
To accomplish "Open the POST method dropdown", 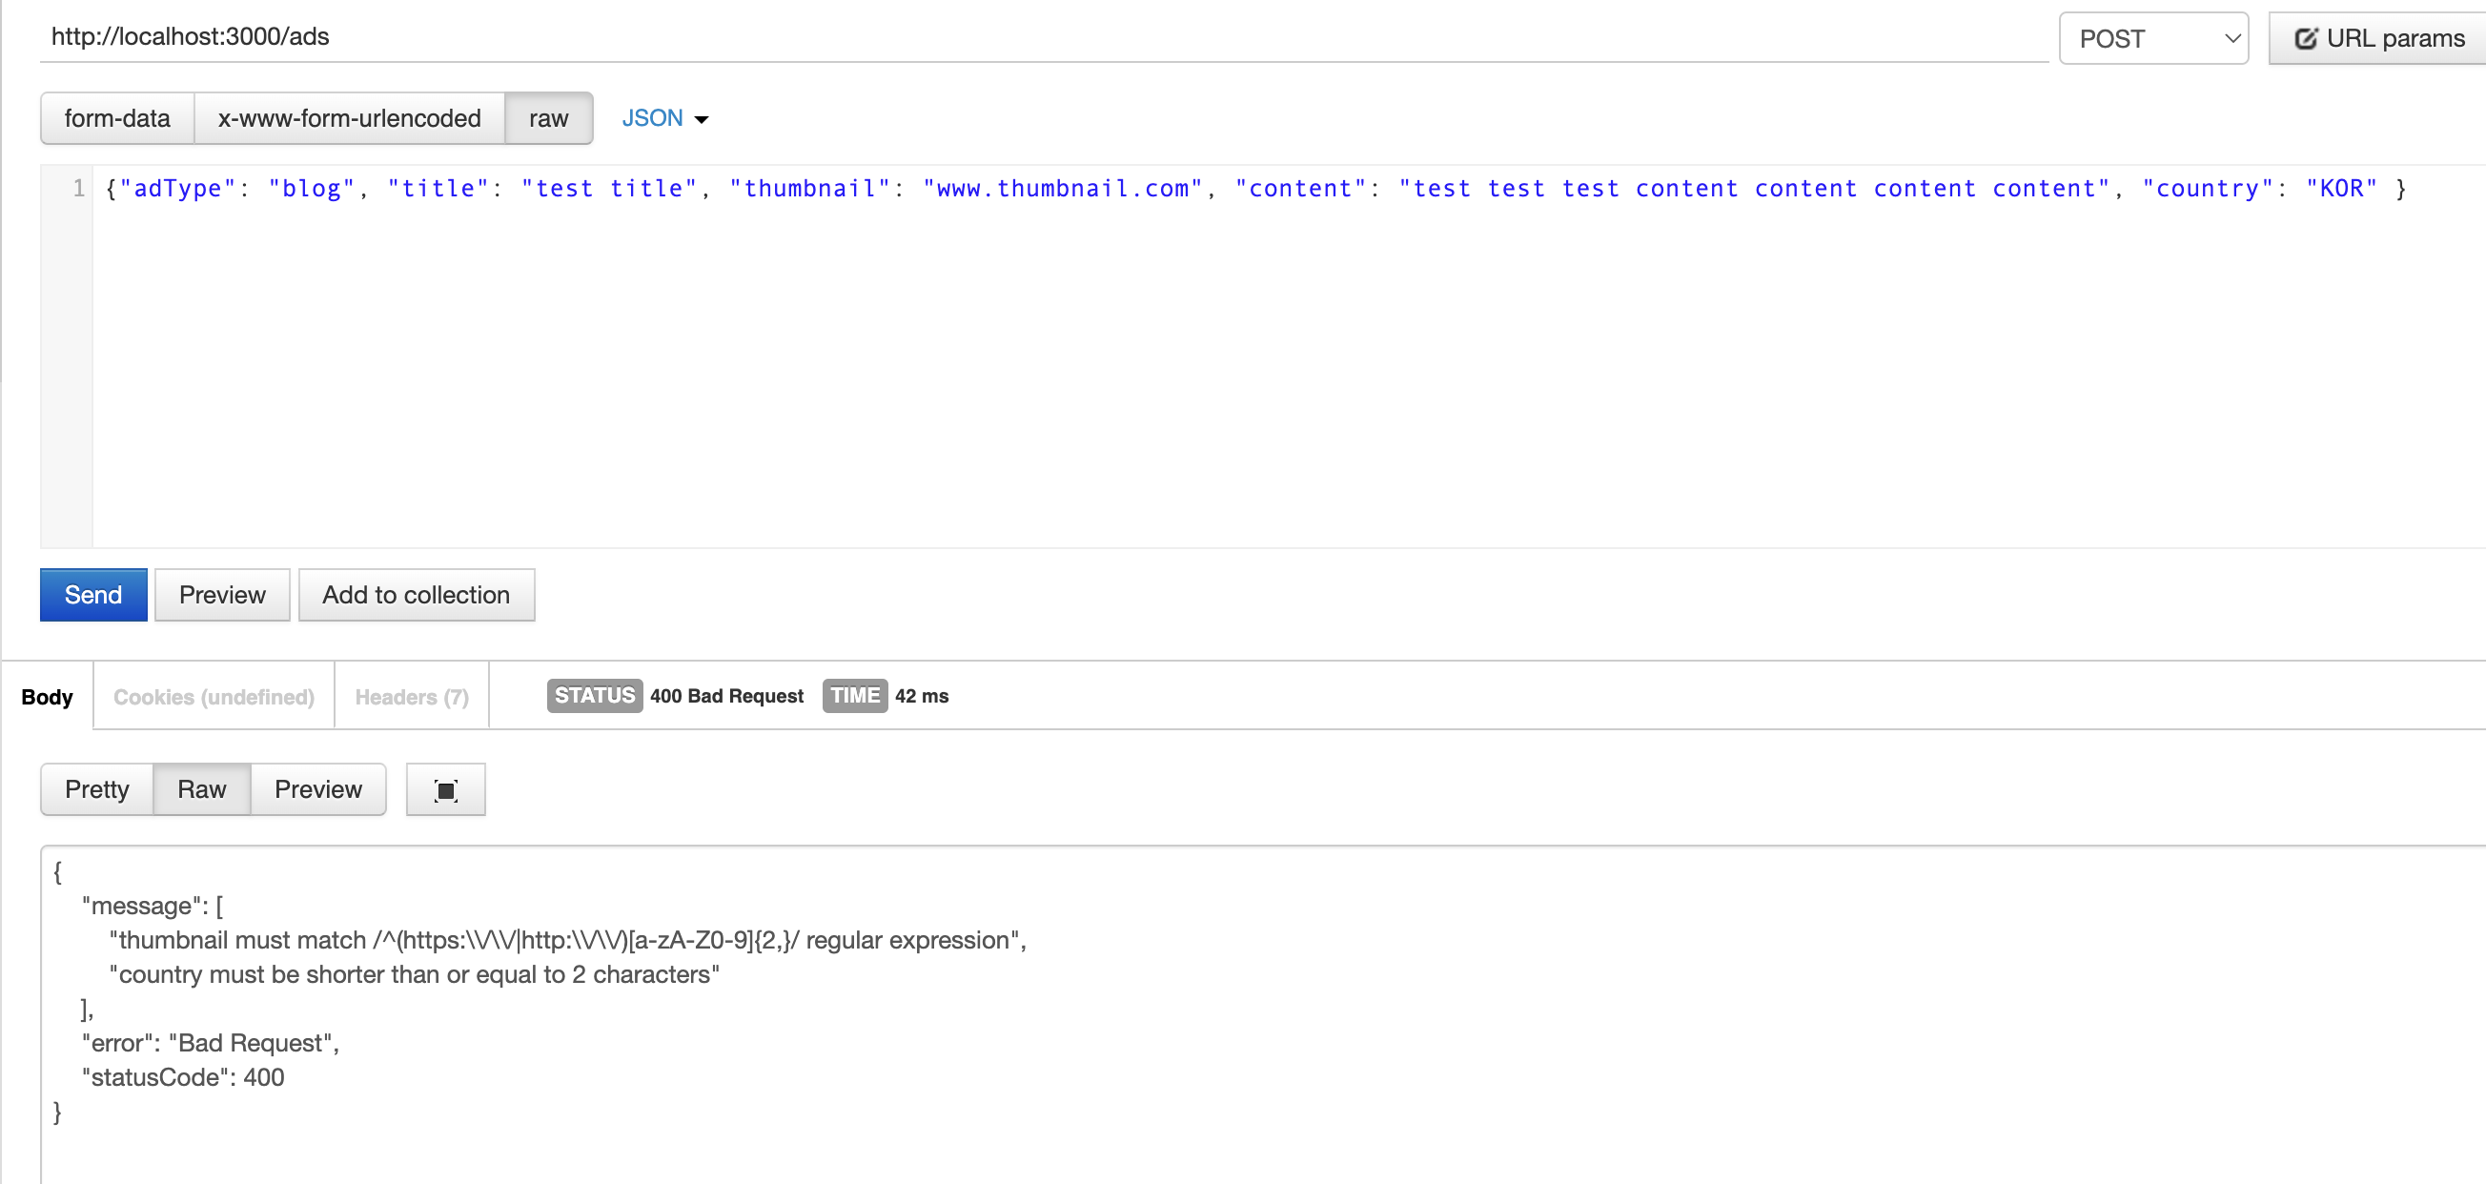I will (x=2153, y=38).
